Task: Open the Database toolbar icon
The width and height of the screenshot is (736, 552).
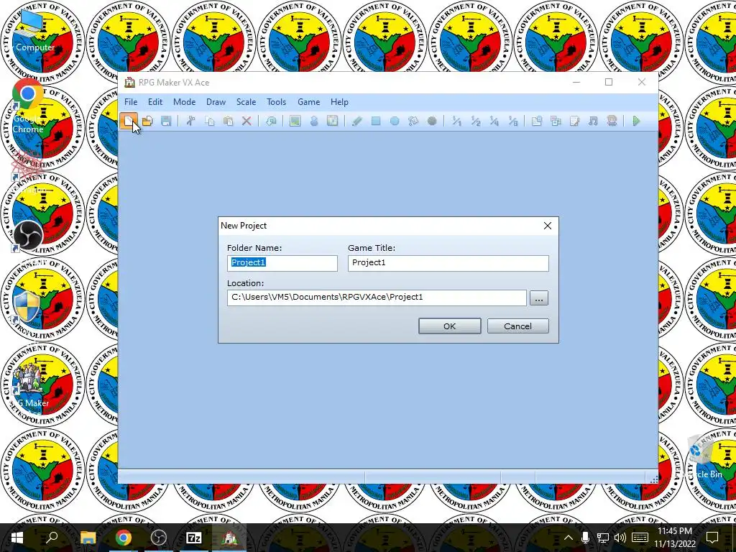Action: [536, 121]
